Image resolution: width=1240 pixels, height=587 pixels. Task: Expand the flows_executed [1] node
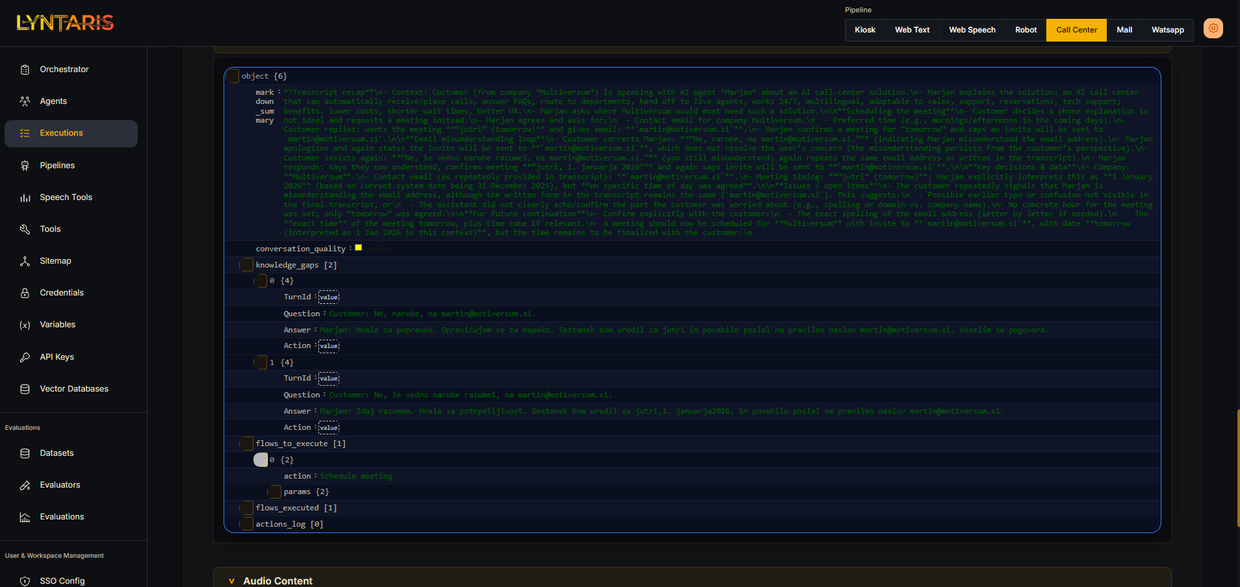pyautogui.click(x=246, y=508)
